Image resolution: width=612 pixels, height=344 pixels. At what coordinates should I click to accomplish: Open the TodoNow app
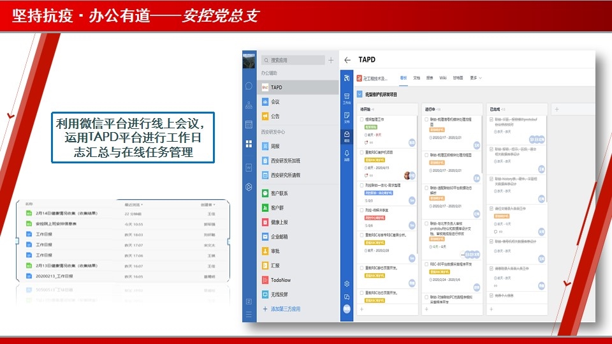(x=298, y=280)
